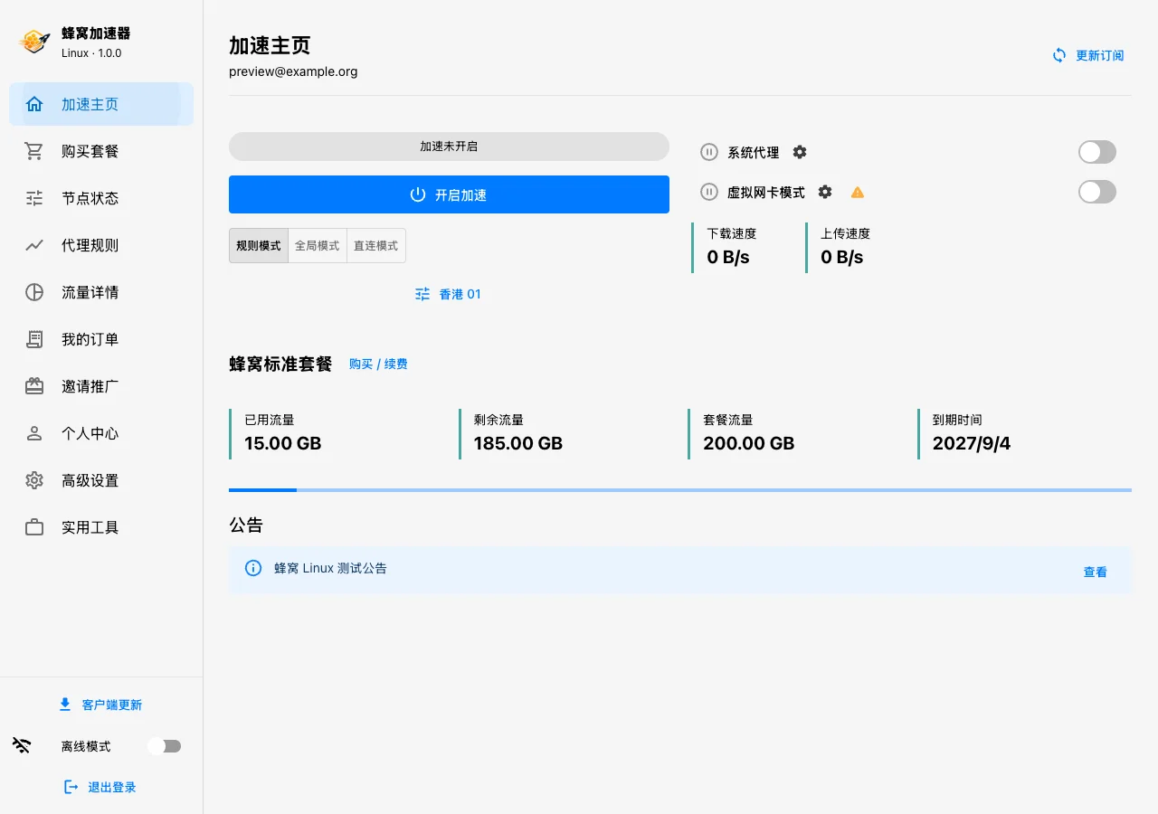Click 购买 / 续费 link
The width and height of the screenshot is (1158, 814).
[x=378, y=364]
